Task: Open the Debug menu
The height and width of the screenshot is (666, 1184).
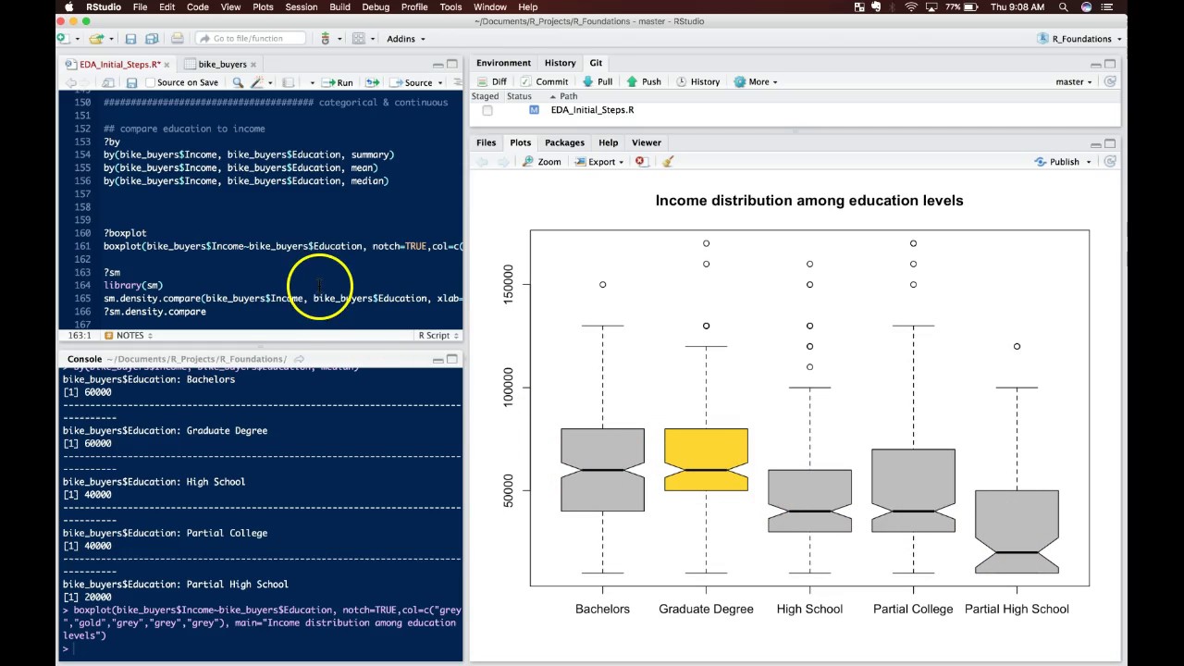Action: 375,6
